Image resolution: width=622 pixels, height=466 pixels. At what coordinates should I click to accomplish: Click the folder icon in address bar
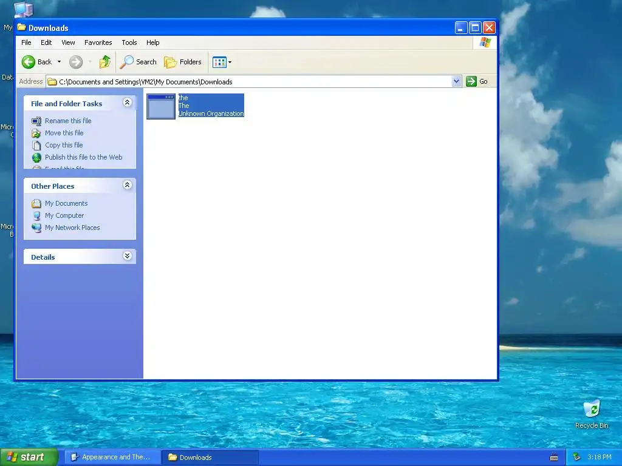point(52,82)
